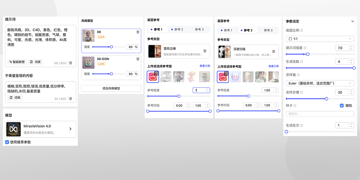This screenshot has width=360, height=180.
Task: Switch to 参考 3 tab in 查找边缘 panel
Action: pos(199,30)
